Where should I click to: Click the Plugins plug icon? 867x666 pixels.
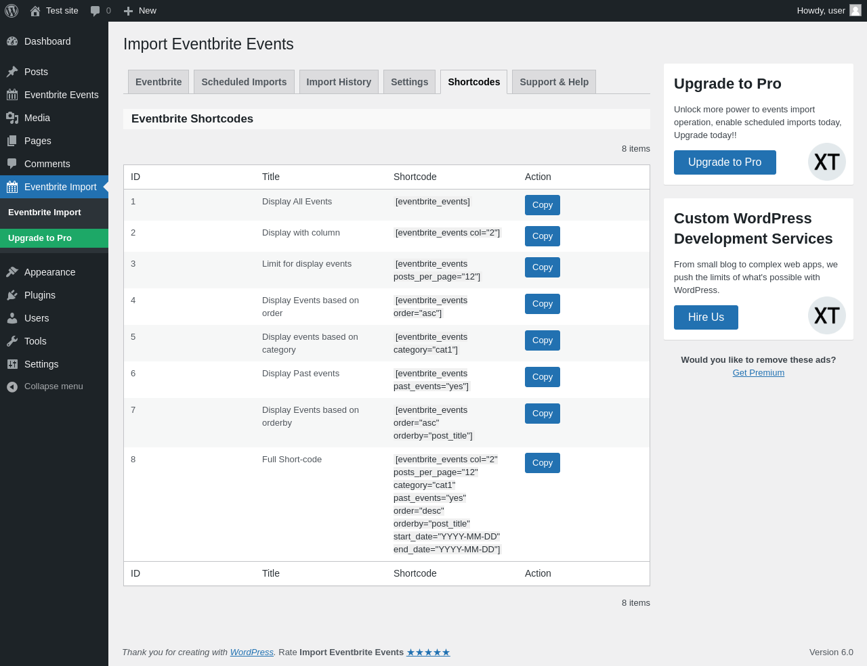tap(12, 295)
